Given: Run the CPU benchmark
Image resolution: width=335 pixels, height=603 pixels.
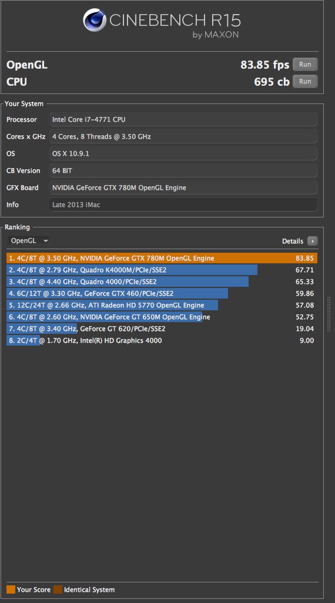Looking at the screenshot, I should click(x=305, y=82).
